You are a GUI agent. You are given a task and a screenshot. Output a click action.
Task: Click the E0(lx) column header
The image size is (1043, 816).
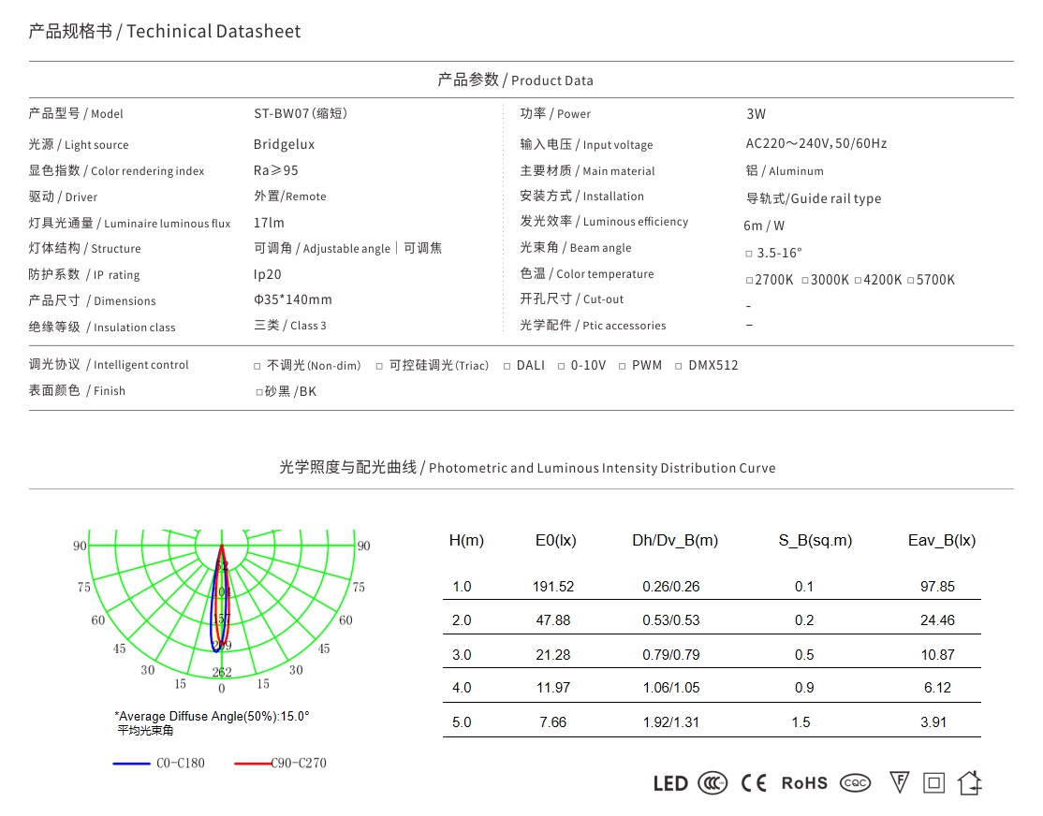click(555, 541)
